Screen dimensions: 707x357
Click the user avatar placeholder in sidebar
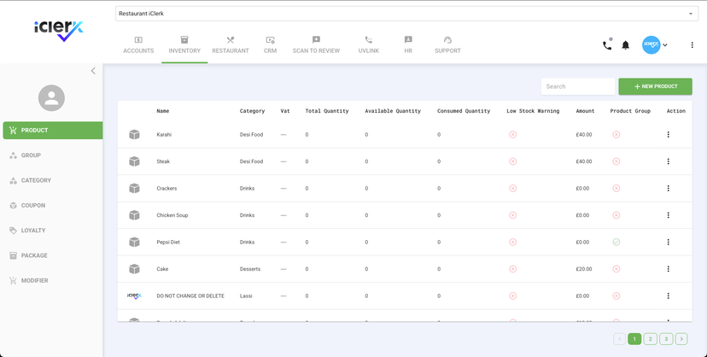tap(51, 98)
